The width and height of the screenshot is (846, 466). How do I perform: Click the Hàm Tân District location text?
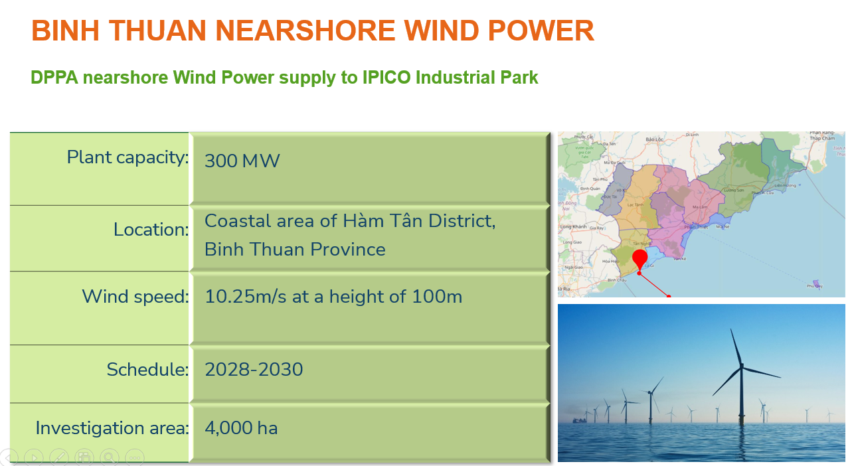[x=350, y=221]
